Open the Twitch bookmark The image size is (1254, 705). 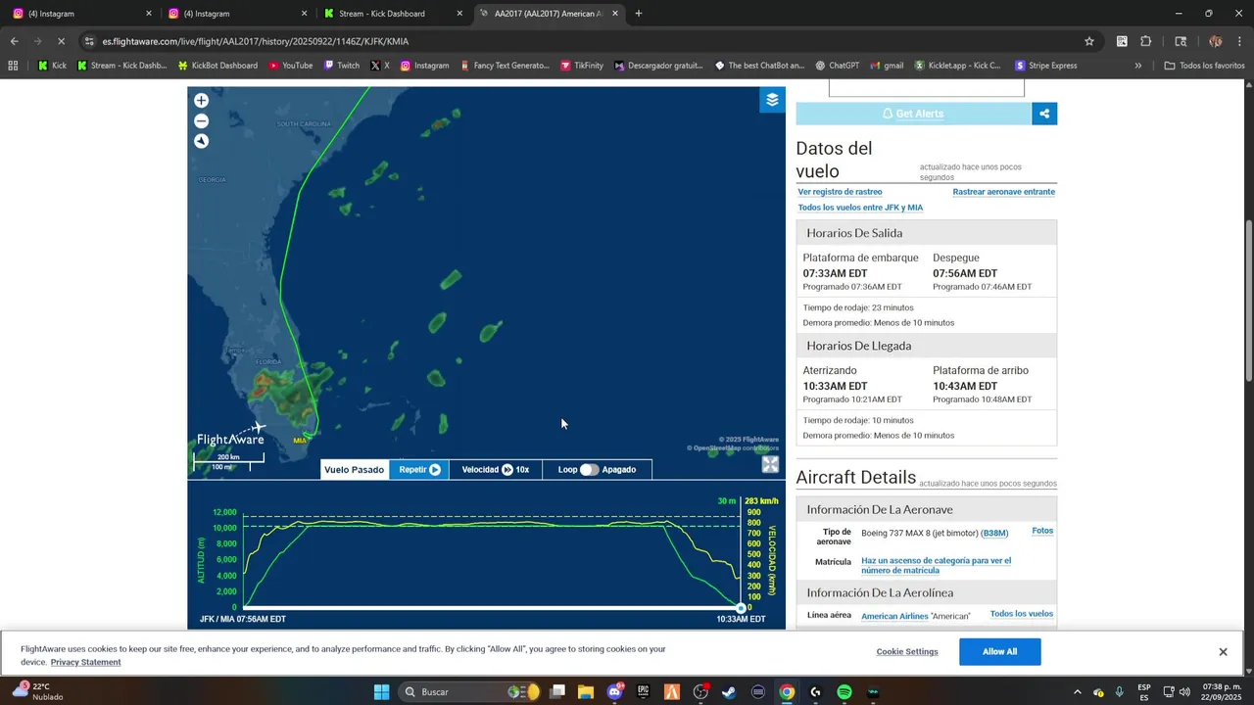[341, 66]
